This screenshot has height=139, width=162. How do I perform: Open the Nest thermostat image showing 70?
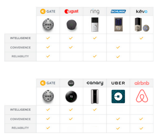(71, 97)
